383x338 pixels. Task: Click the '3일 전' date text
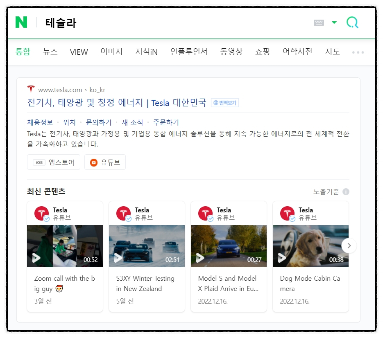(x=43, y=301)
